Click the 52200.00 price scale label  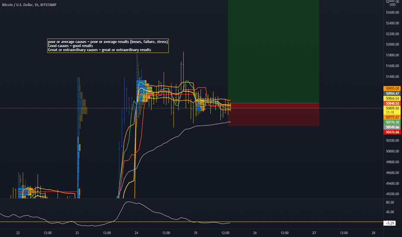pos(392,34)
